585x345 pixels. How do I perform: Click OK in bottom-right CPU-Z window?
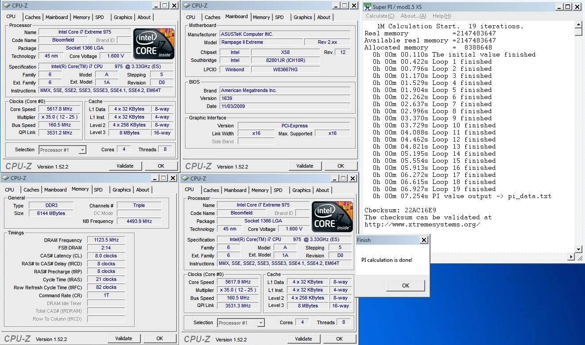pos(339,339)
